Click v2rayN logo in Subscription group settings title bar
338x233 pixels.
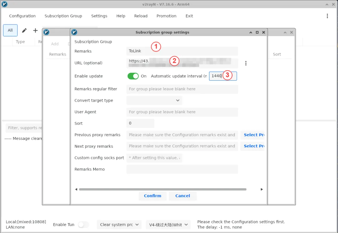pos(74,32)
